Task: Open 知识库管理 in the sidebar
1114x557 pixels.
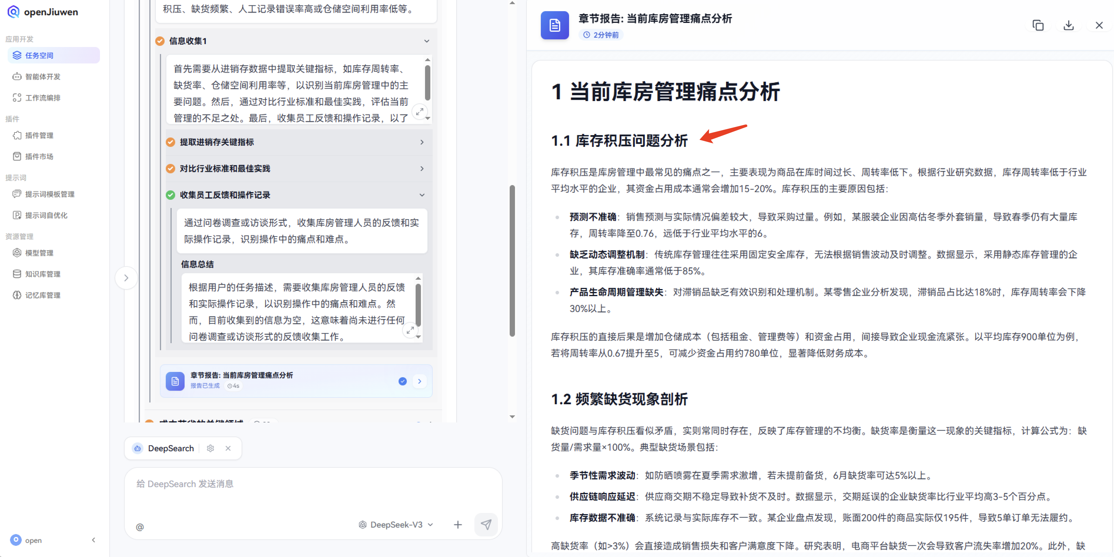Action: (x=43, y=274)
